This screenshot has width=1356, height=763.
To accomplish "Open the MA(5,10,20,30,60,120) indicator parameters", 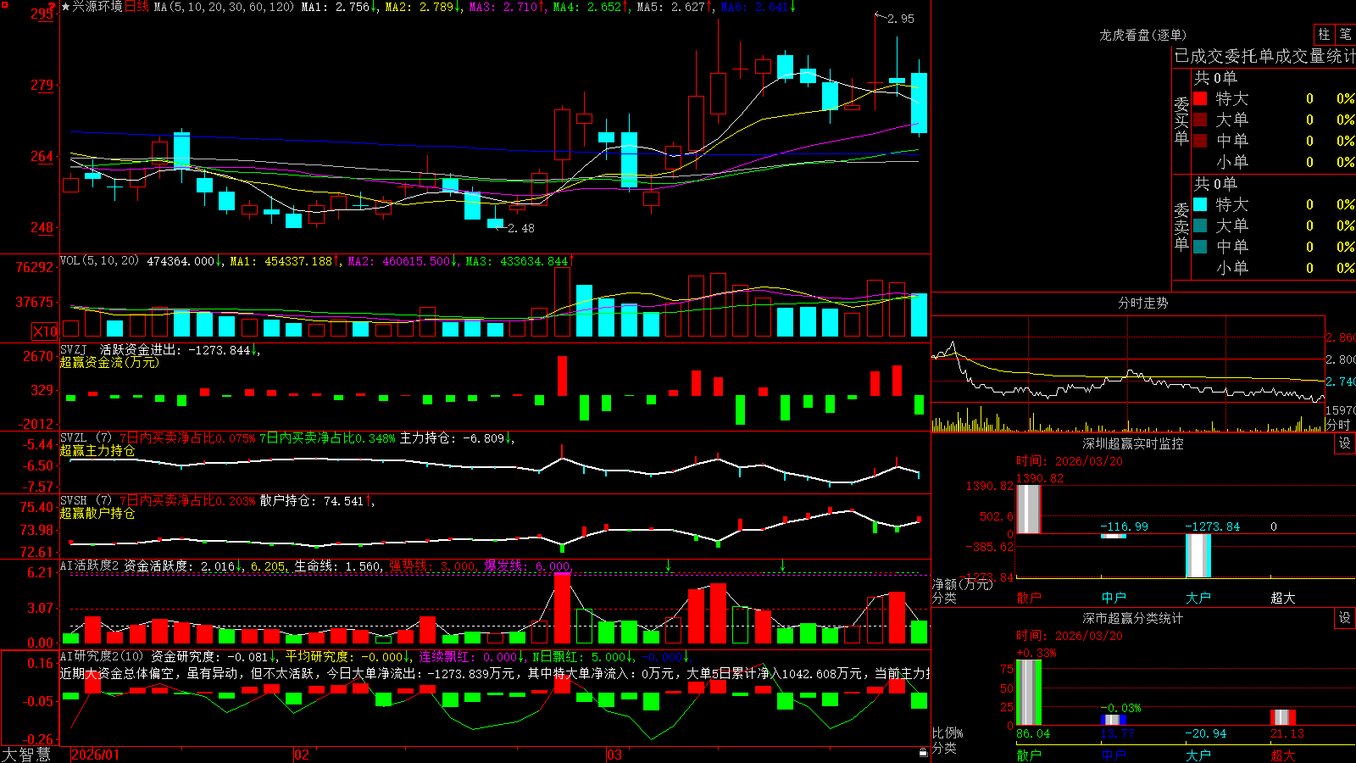I will (x=224, y=7).
